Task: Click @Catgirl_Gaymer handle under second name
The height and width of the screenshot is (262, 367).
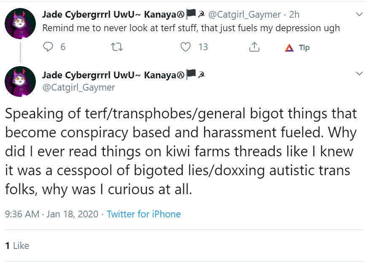Action: pos(78,88)
